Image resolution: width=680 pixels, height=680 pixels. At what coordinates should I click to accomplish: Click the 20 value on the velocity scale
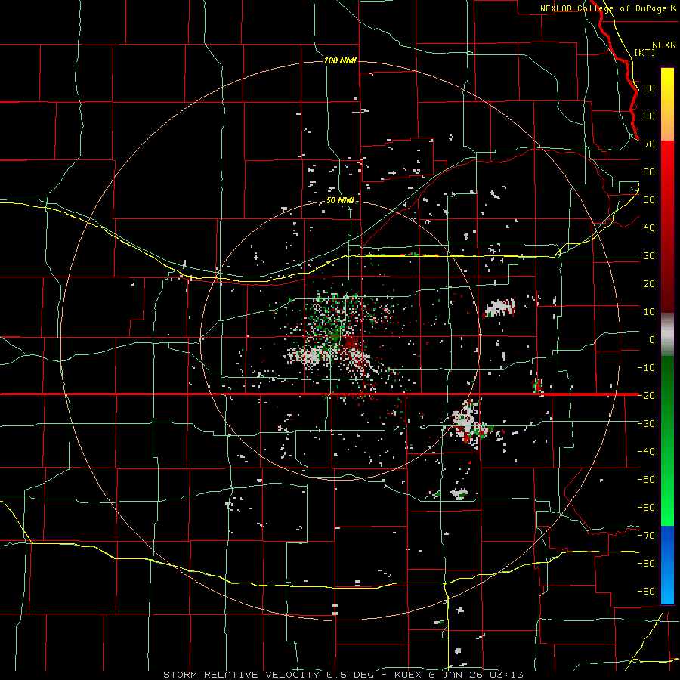(649, 284)
